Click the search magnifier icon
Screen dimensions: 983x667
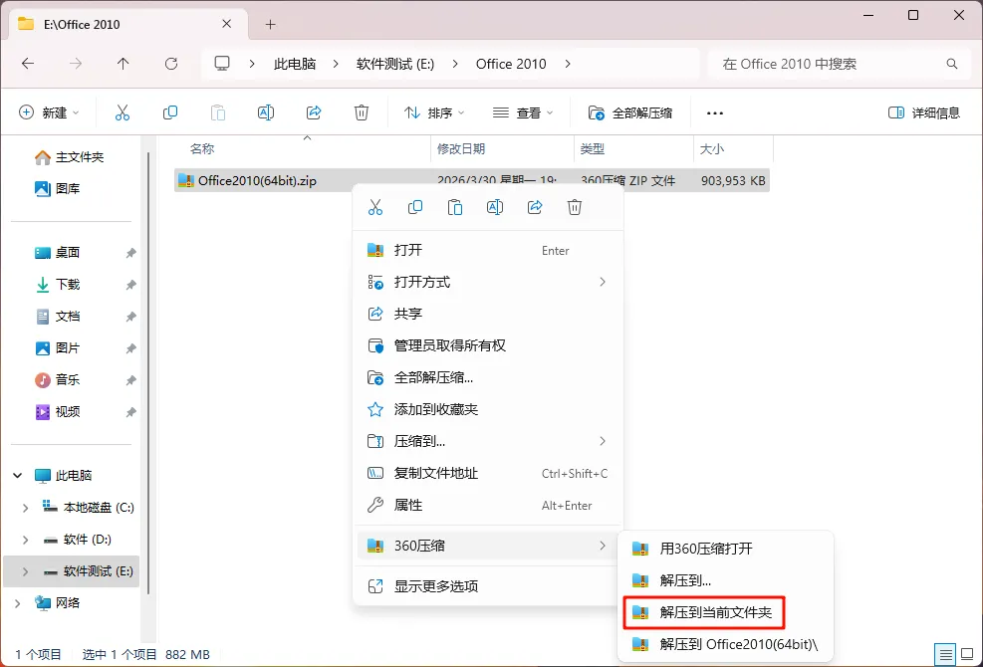coord(952,64)
